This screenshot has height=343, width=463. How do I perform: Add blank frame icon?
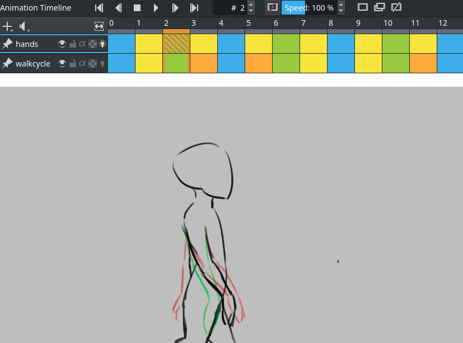(363, 7)
